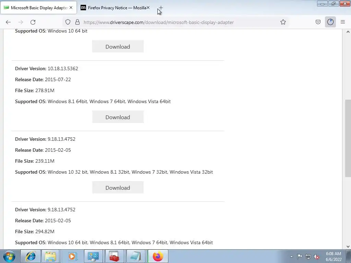Open Firefox application menu

(343, 22)
